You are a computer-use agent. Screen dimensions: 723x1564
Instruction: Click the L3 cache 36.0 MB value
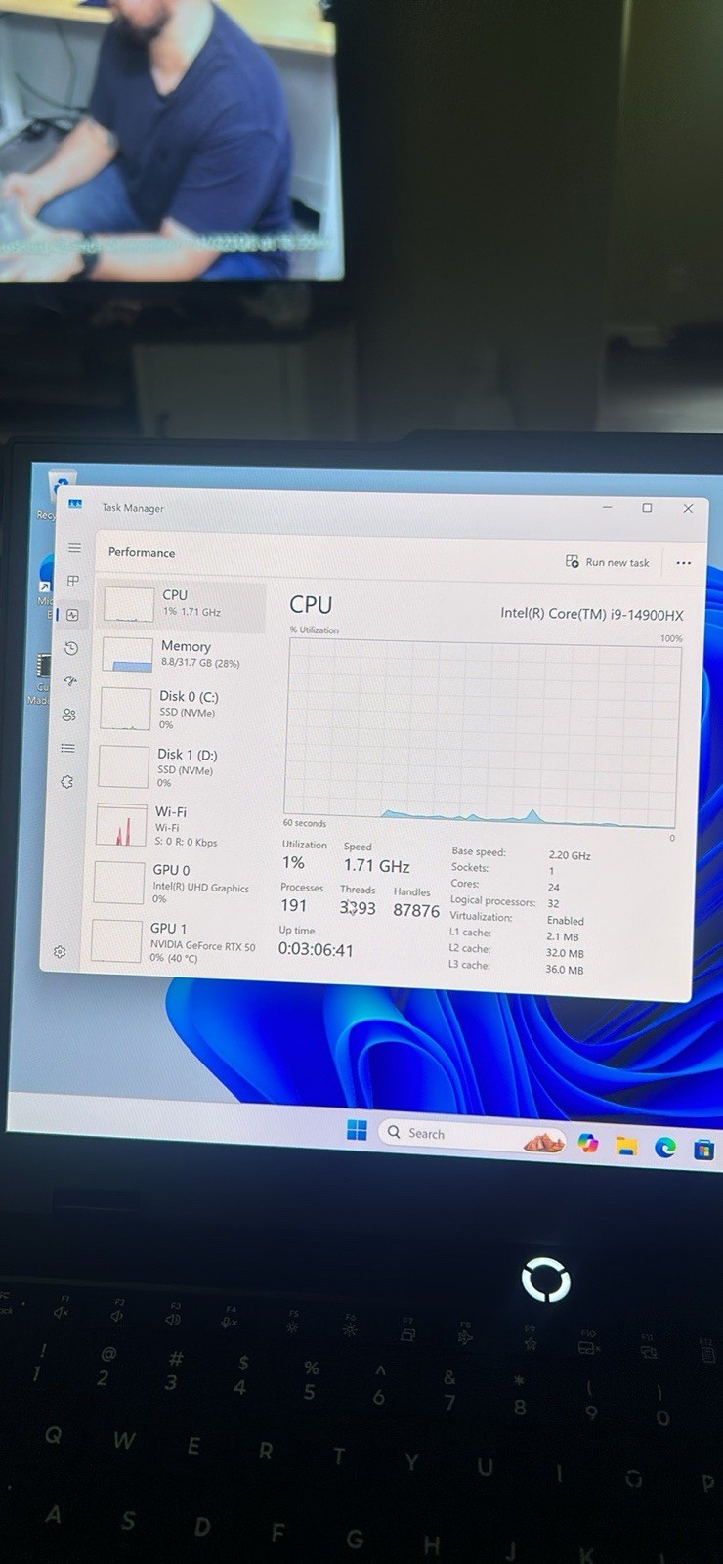tap(565, 970)
